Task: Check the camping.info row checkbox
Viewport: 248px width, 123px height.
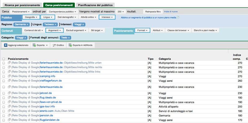Action: click(4, 77)
